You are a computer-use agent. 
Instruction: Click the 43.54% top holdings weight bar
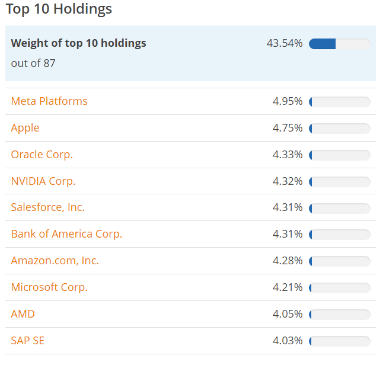(x=339, y=44)
